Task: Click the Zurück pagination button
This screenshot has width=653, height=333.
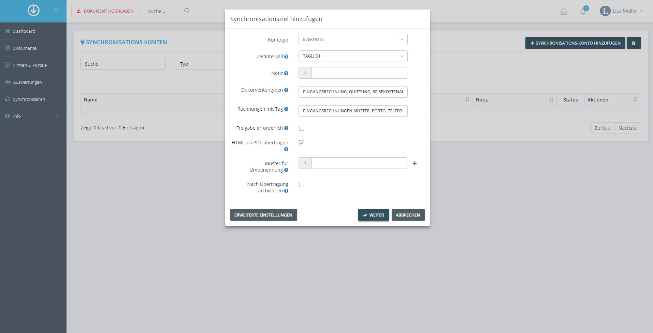Action: [x=602, y=128]
